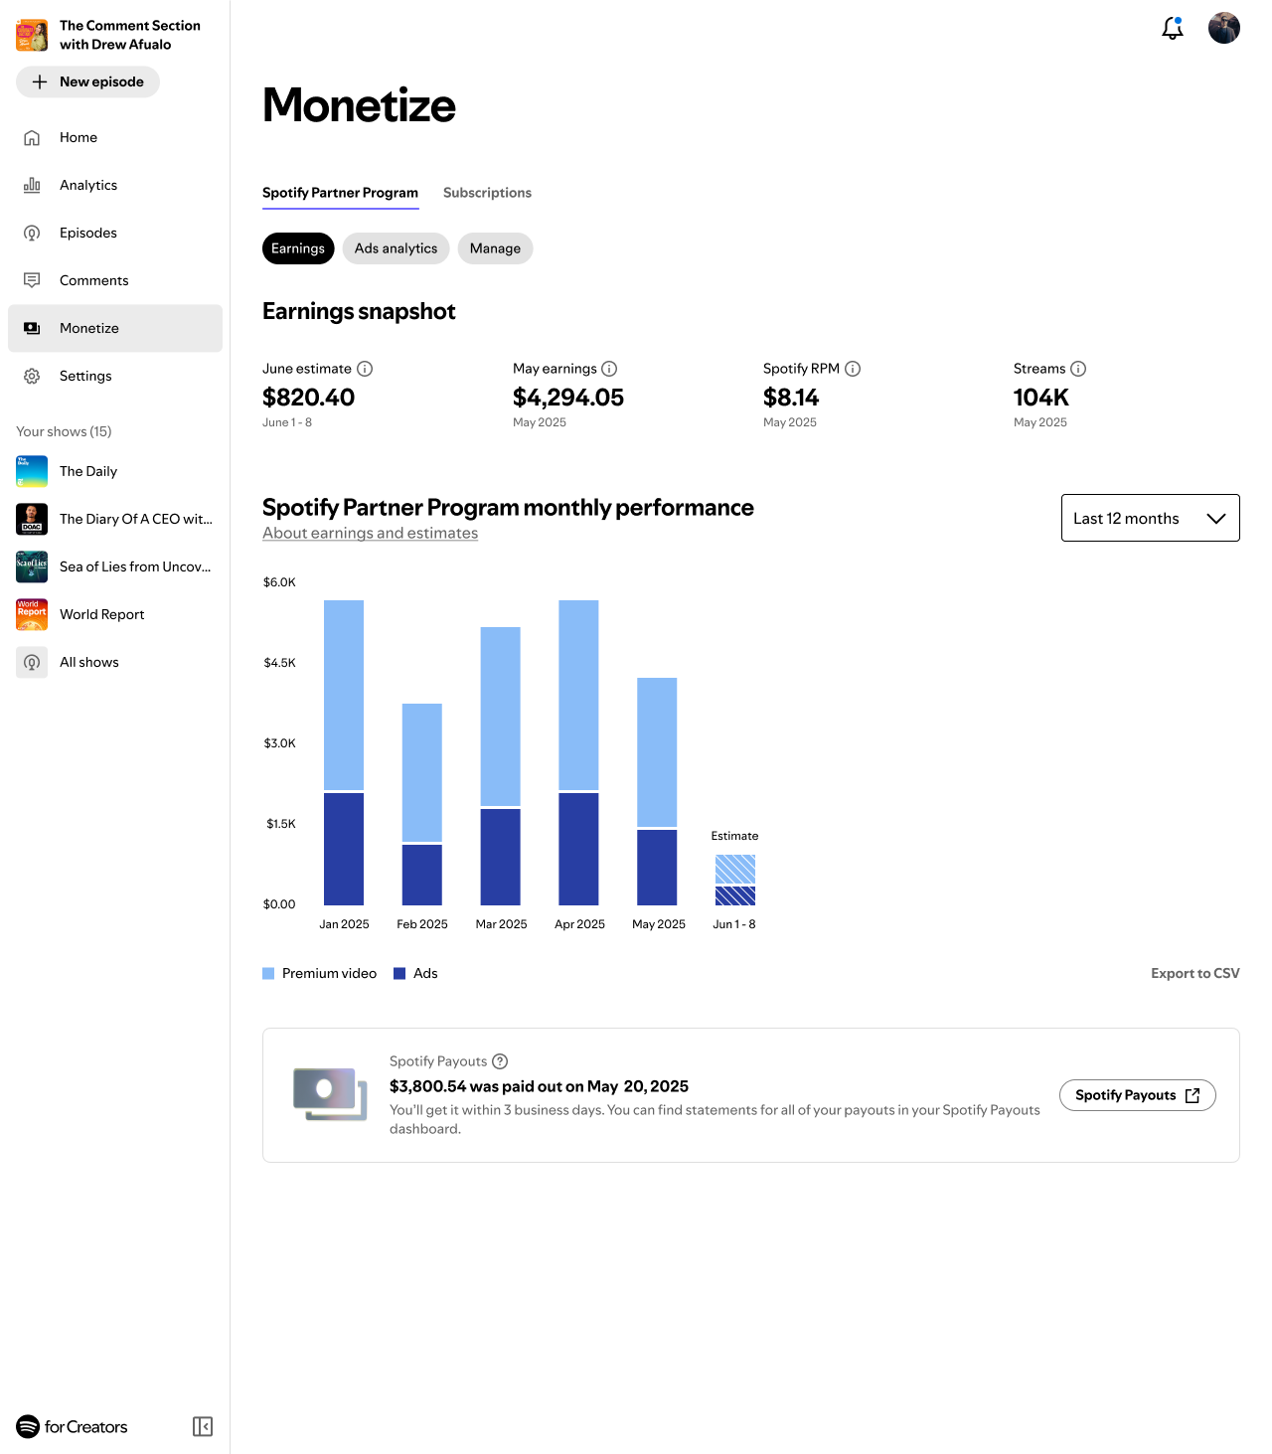Screen dimensions: 1272x1454
Task: Click the Estimate label above bar
Action: [734, 836]
